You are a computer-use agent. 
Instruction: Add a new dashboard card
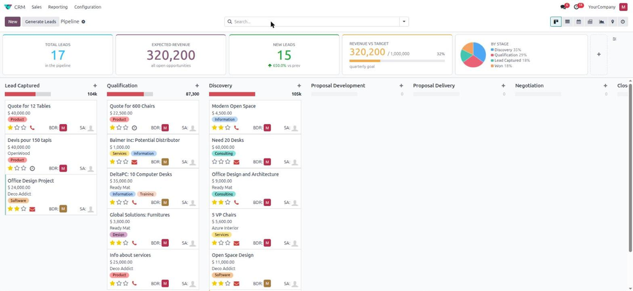pos(598,54)
